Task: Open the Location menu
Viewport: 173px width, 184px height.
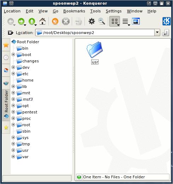Action: coord(12,11)
